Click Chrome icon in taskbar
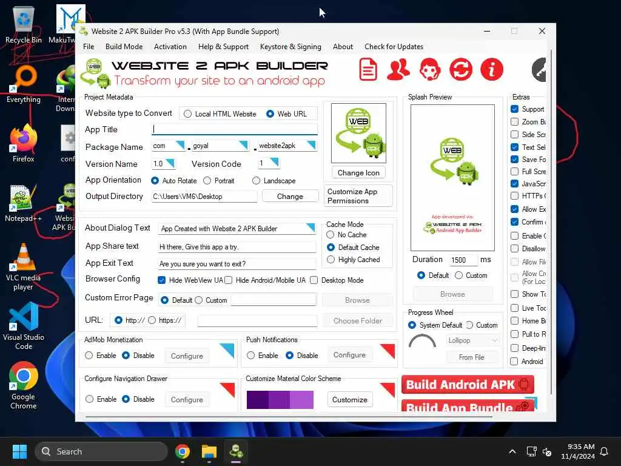621x466 pixels. pos(183,451)
